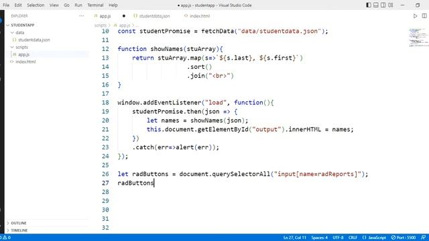429x241 pixels.
Task: Change the UTF-8 file encoding
Action: click(x=338, y=238)
